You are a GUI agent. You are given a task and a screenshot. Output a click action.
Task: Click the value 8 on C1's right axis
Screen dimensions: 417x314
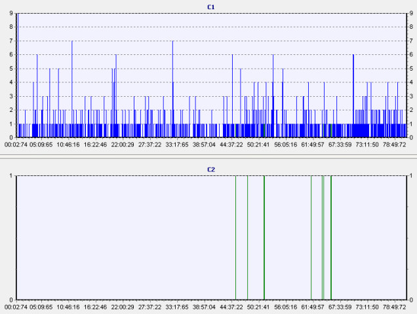tap(411, 27)
